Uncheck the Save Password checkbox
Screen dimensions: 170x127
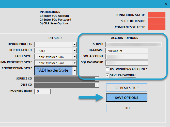(107, 75)
